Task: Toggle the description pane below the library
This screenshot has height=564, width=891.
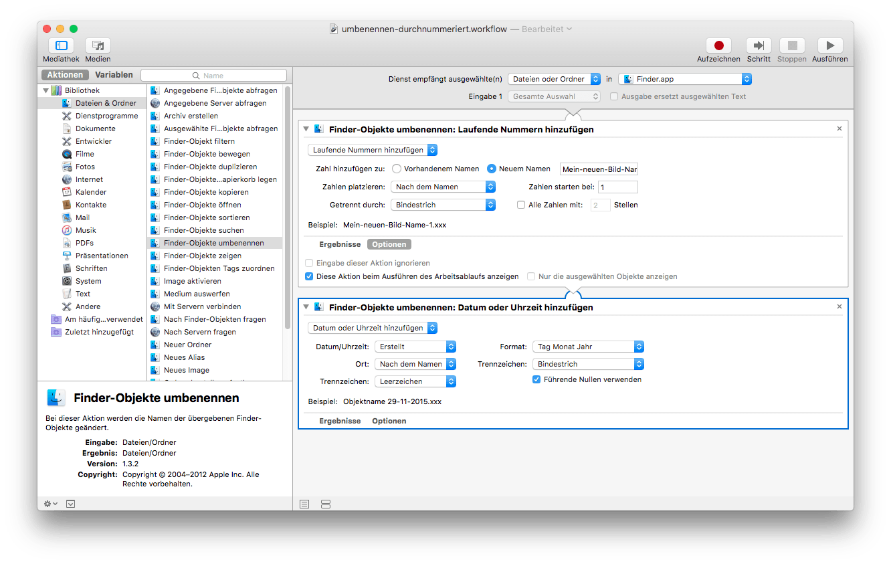Action: pyautogui.click(x=70, y=504)
